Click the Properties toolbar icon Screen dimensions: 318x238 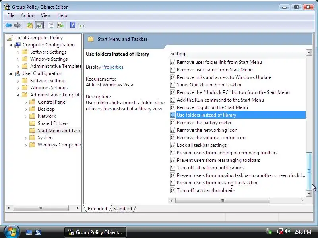coord(51,25)
